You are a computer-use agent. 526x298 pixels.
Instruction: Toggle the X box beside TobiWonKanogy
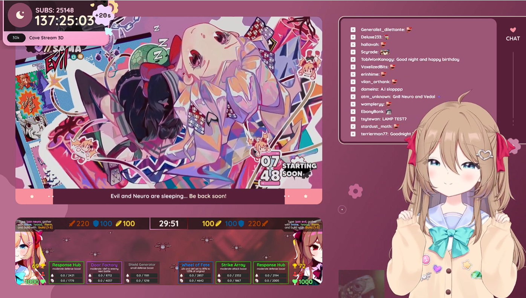(x=353, y=60)
